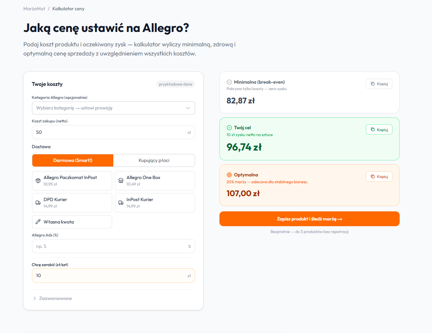
Task: Open the Kategoria Allegro dropdown
Action: 113,108
